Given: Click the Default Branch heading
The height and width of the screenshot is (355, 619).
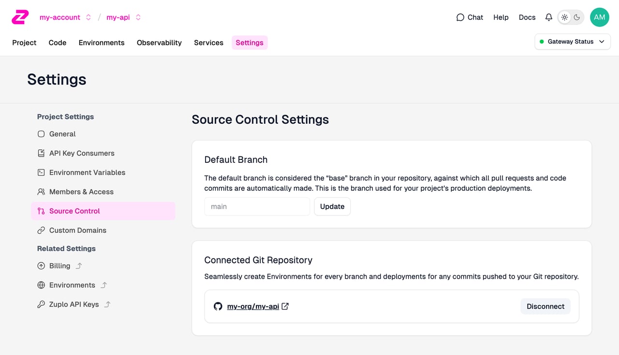Looking at the screenshot, I should coord(236,159).
